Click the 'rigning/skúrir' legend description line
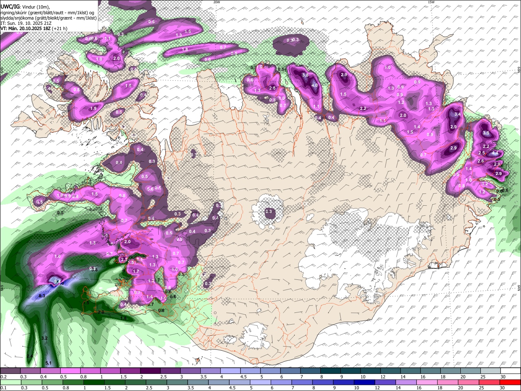Image resolution: width=521 pixels, height=391 pixels. click(x=47, y=12)
